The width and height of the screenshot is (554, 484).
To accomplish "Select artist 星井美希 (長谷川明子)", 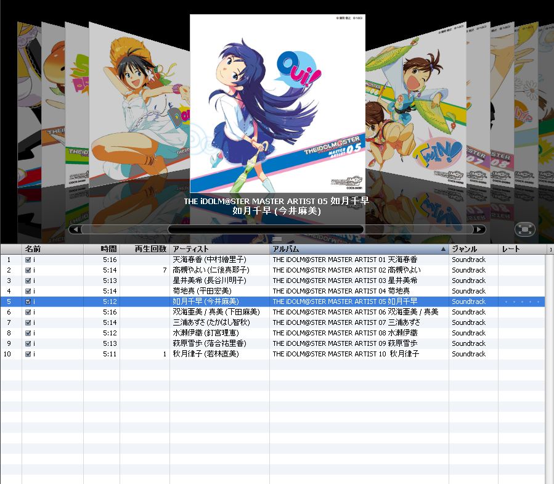I will 210,281.
